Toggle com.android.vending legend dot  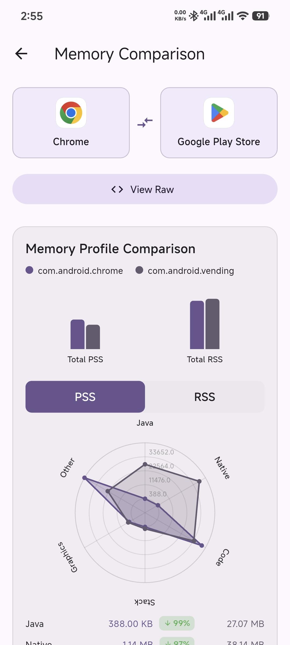coord(139,270)
